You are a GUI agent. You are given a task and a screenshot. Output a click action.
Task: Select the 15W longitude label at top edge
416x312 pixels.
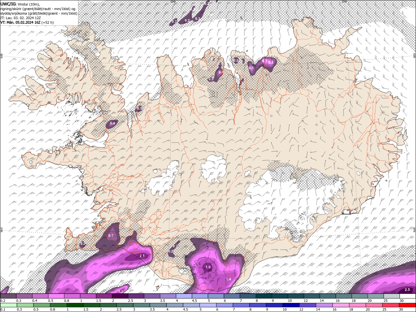click(x=344, y=2)
